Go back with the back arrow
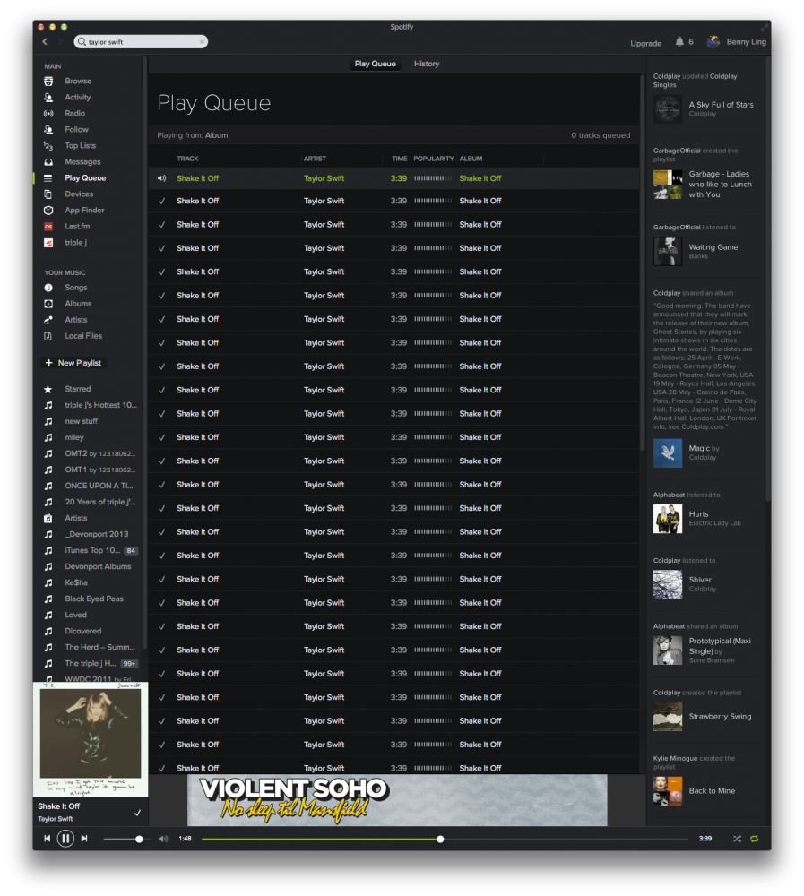This screenshot has height=896, width=804. coord(45,42)
